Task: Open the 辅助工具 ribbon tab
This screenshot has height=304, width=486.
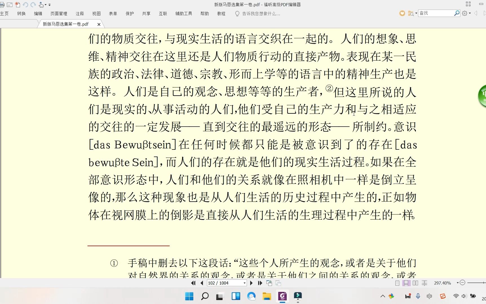Action: 184,14
